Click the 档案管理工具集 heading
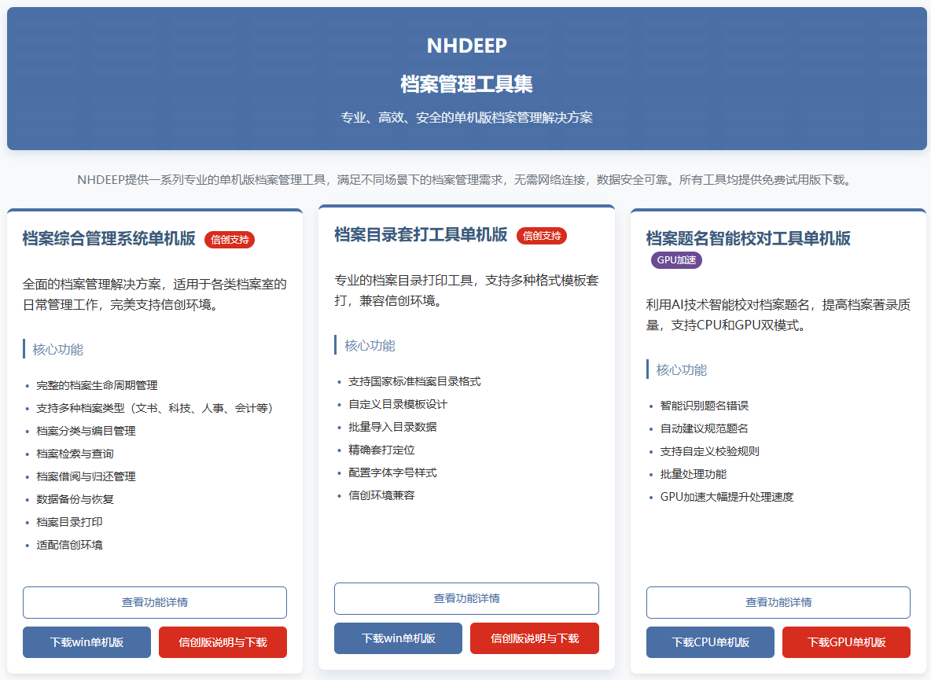Screen dimensions: 931x680 pos(467,83)
